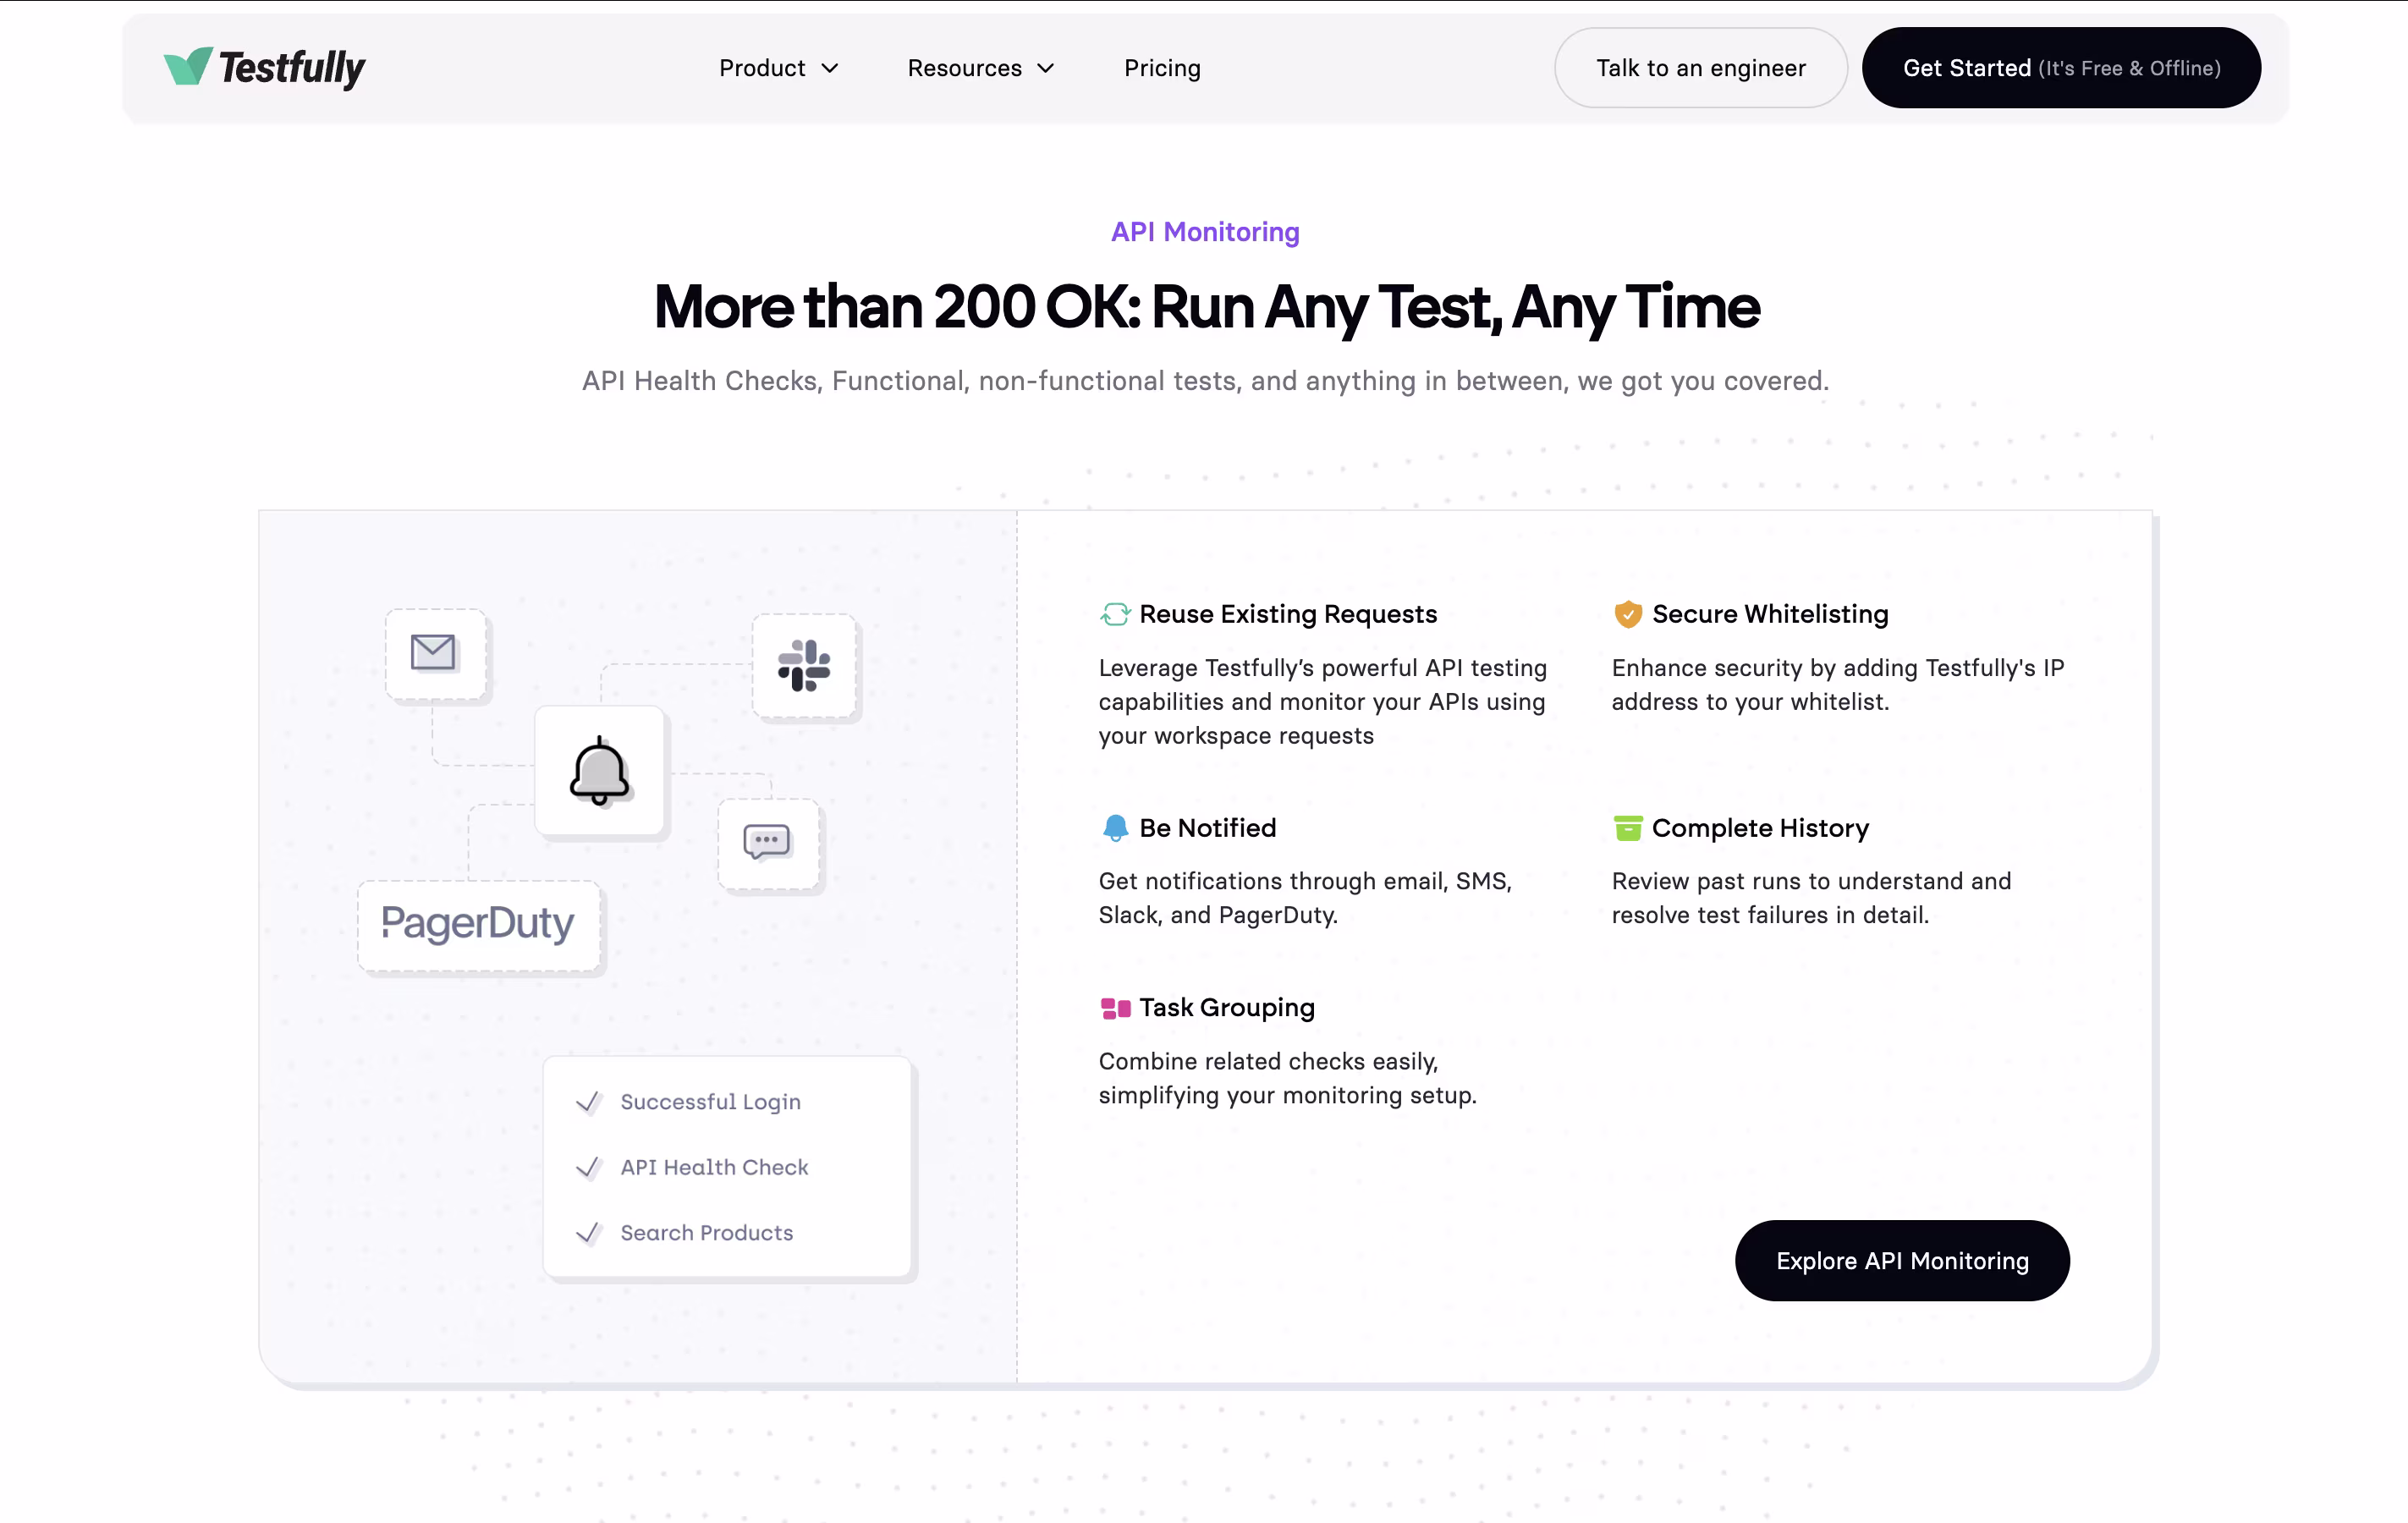Expand the Product dropdown menu
Image resolution: width=2408 pixels, height=1523 pixels.
coord(778,68)
